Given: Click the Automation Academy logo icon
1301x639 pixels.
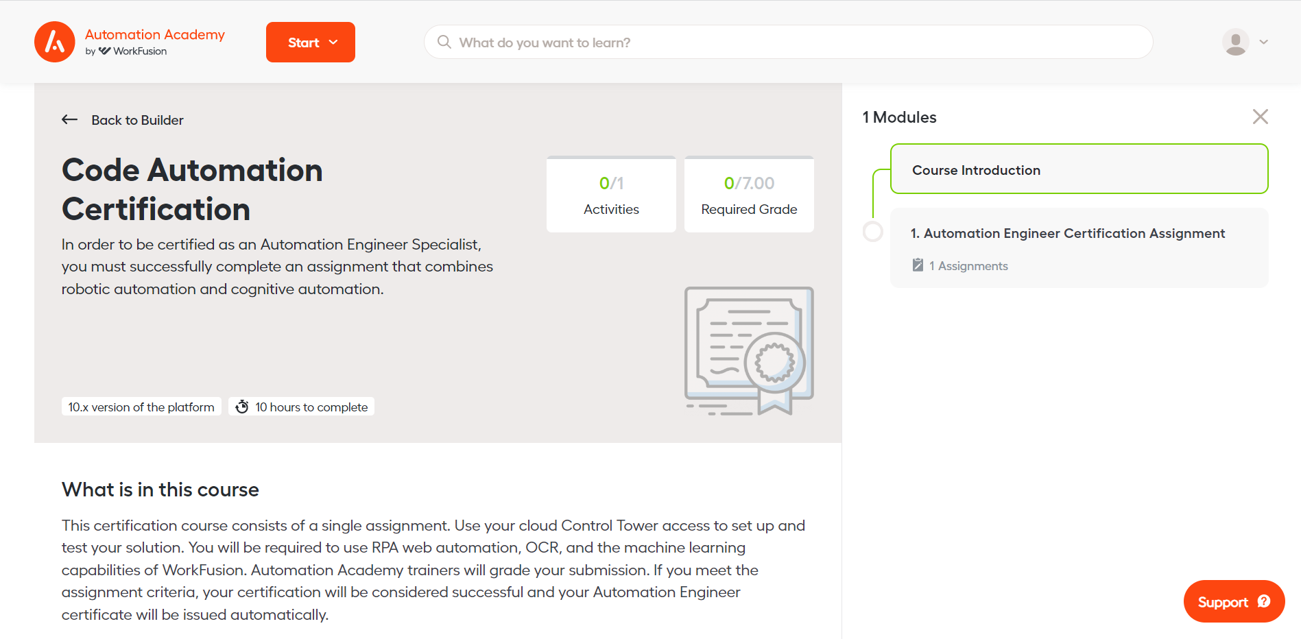Looking at the screenshot, I should point(55,42).
